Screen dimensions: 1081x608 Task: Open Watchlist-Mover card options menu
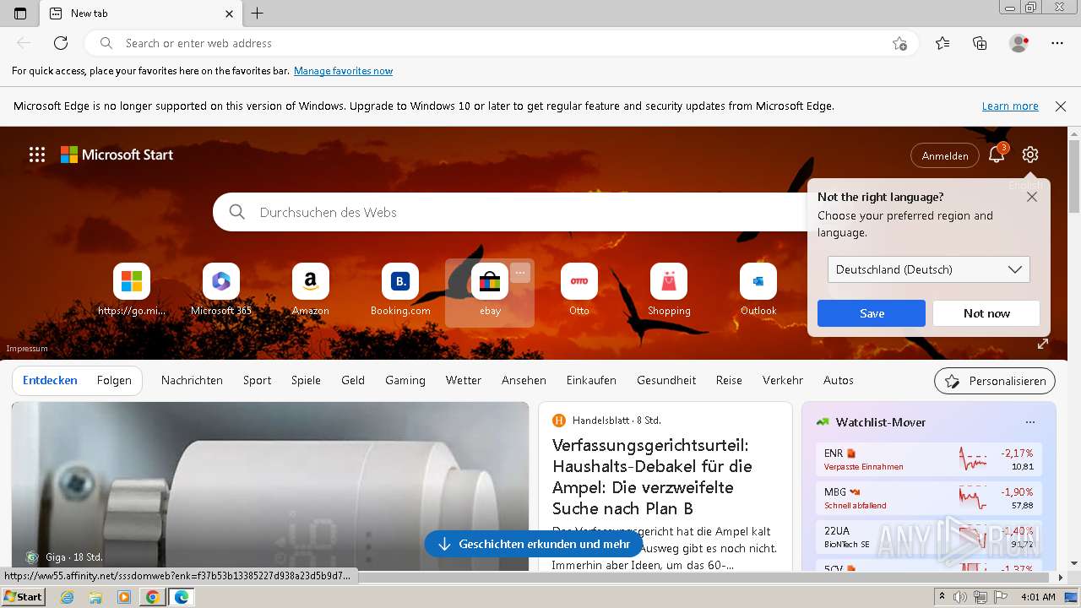(1029, 422)
